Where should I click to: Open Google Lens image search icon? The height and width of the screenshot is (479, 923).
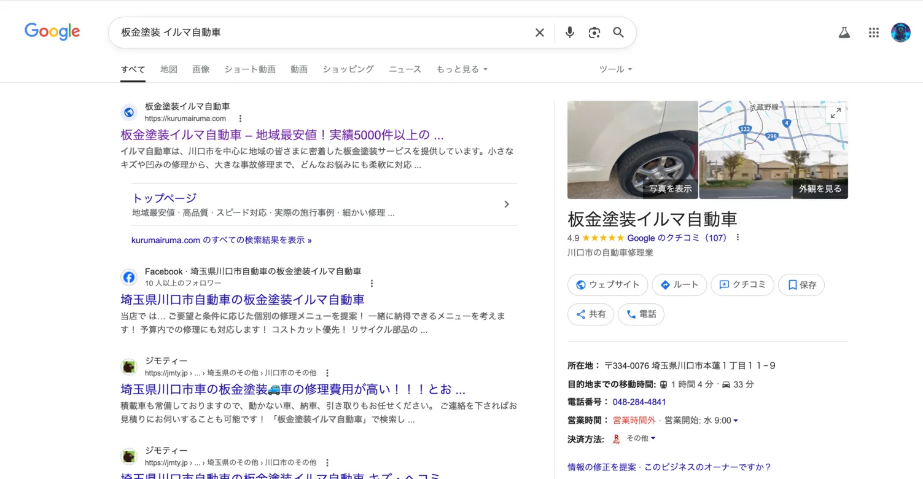pyautogui.click(x=594, y=33)
